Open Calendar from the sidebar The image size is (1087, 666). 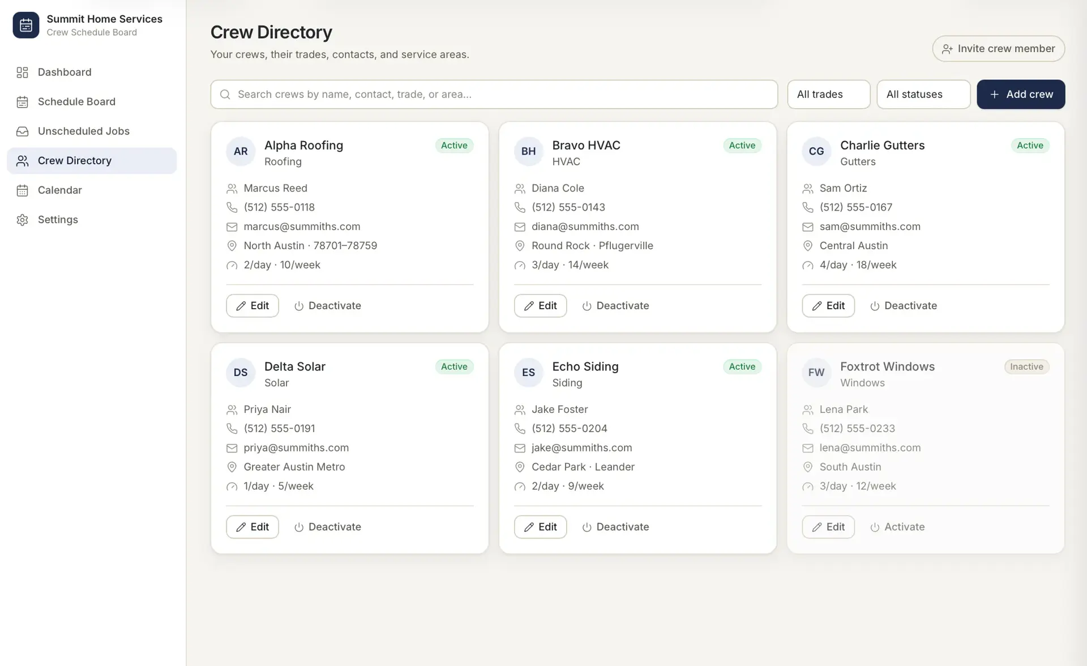(92, 190)
